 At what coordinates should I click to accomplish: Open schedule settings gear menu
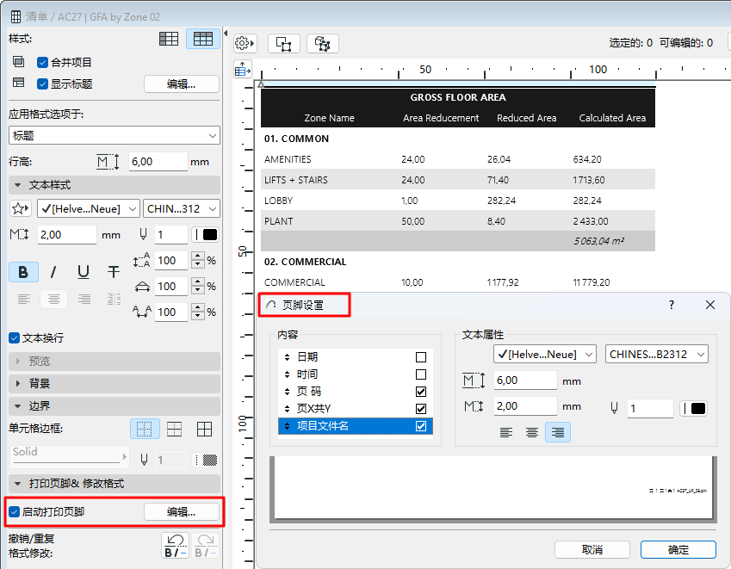pos(245,43)
